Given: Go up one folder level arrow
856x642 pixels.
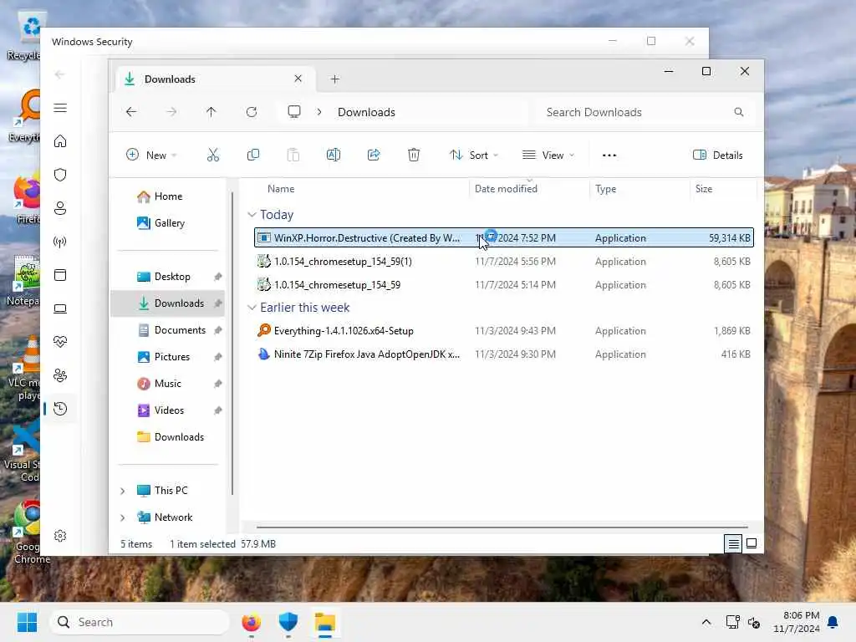Looking at the screenshot, I should (211, 112).
